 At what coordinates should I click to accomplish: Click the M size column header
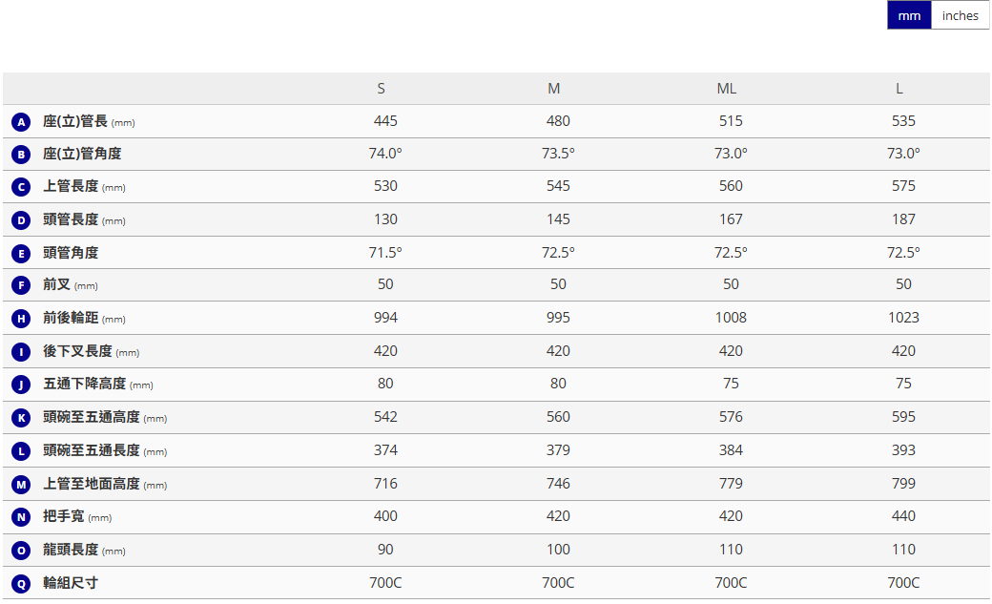(554, 89)
